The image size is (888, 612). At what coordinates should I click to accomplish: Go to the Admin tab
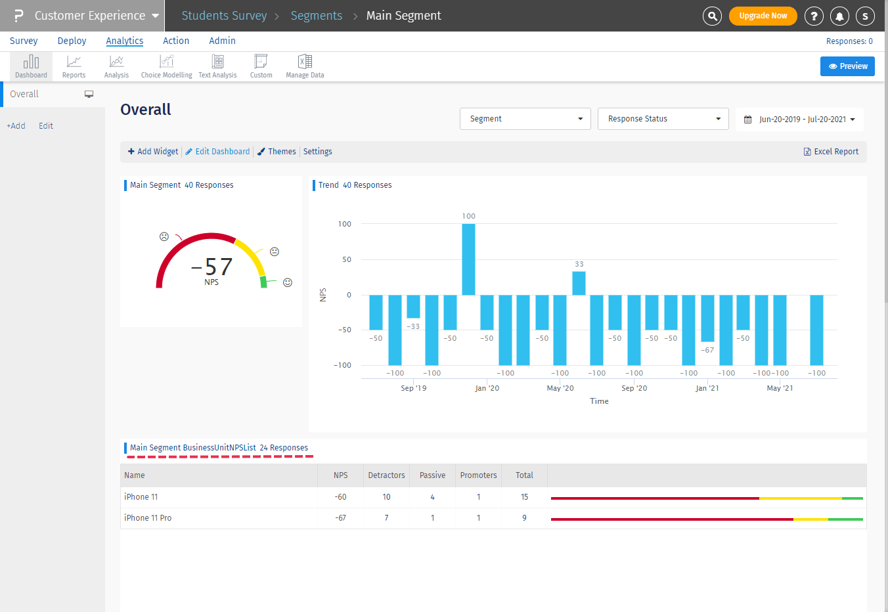click(x=222, y=41)
